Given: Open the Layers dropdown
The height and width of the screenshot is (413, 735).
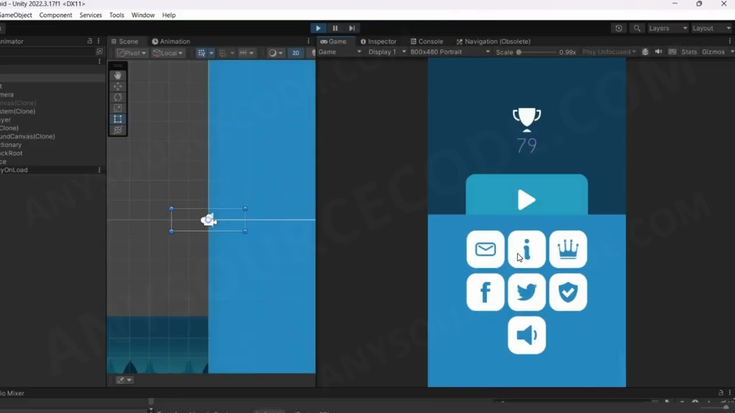Looking at the screenshot, I should click(x=667, y=28).
